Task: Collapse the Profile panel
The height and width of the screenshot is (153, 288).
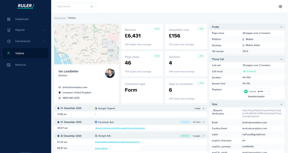Action: click(x=281, y=27)
